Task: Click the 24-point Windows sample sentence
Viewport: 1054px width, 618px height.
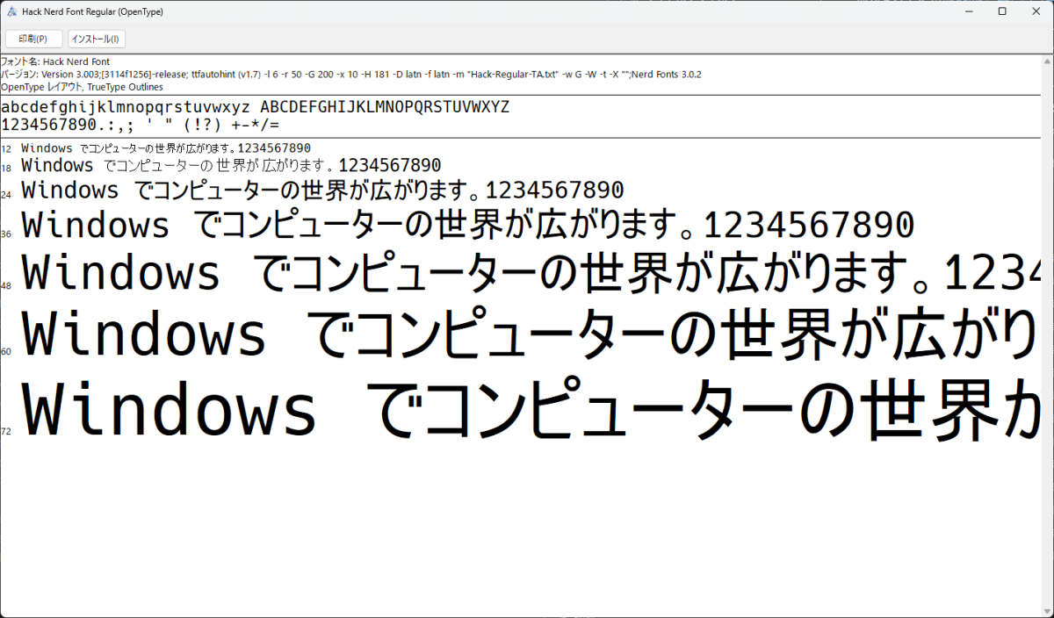Action: point(322,190)
